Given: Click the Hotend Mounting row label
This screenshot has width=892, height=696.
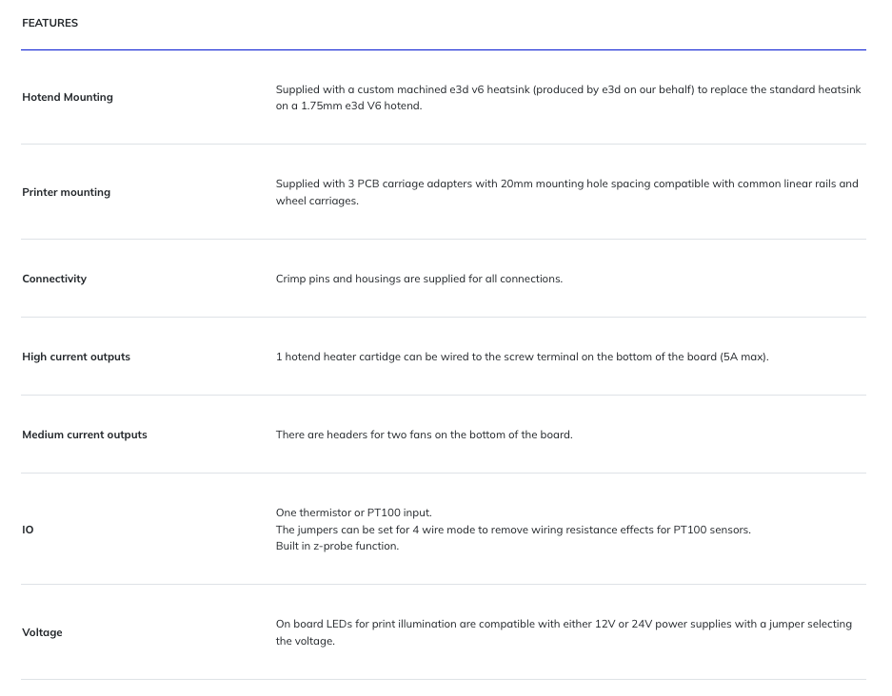Looking at the screenshot, I should coord(68,97).
